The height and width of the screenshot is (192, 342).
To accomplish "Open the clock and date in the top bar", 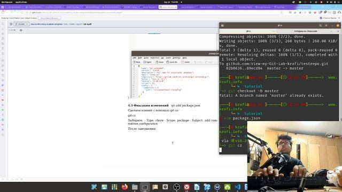I will [171, 2].
